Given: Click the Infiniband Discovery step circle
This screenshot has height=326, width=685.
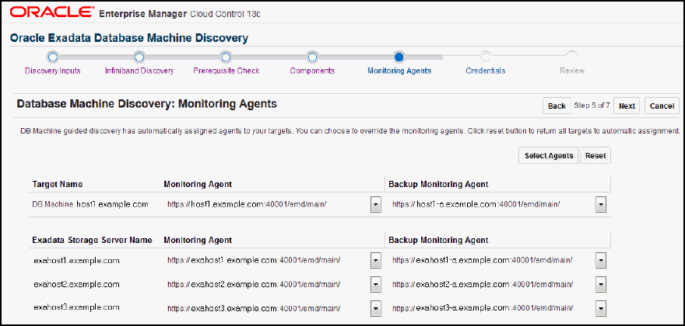Looking at the screenshot, I should point(139,57).
